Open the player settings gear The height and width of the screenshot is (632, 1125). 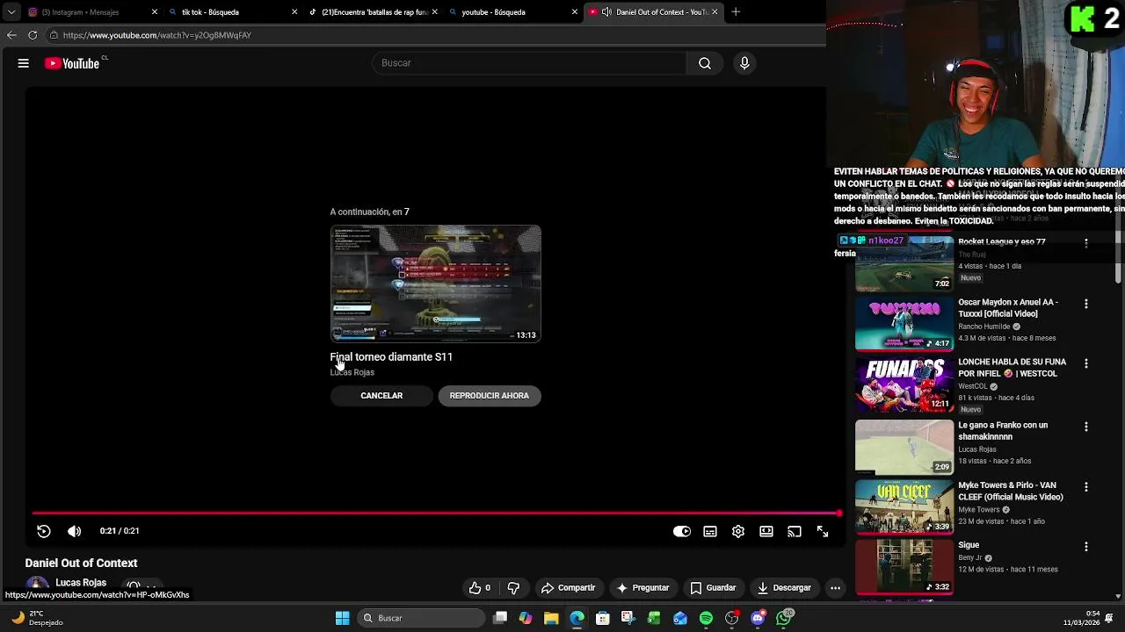[x=738, y=531]
